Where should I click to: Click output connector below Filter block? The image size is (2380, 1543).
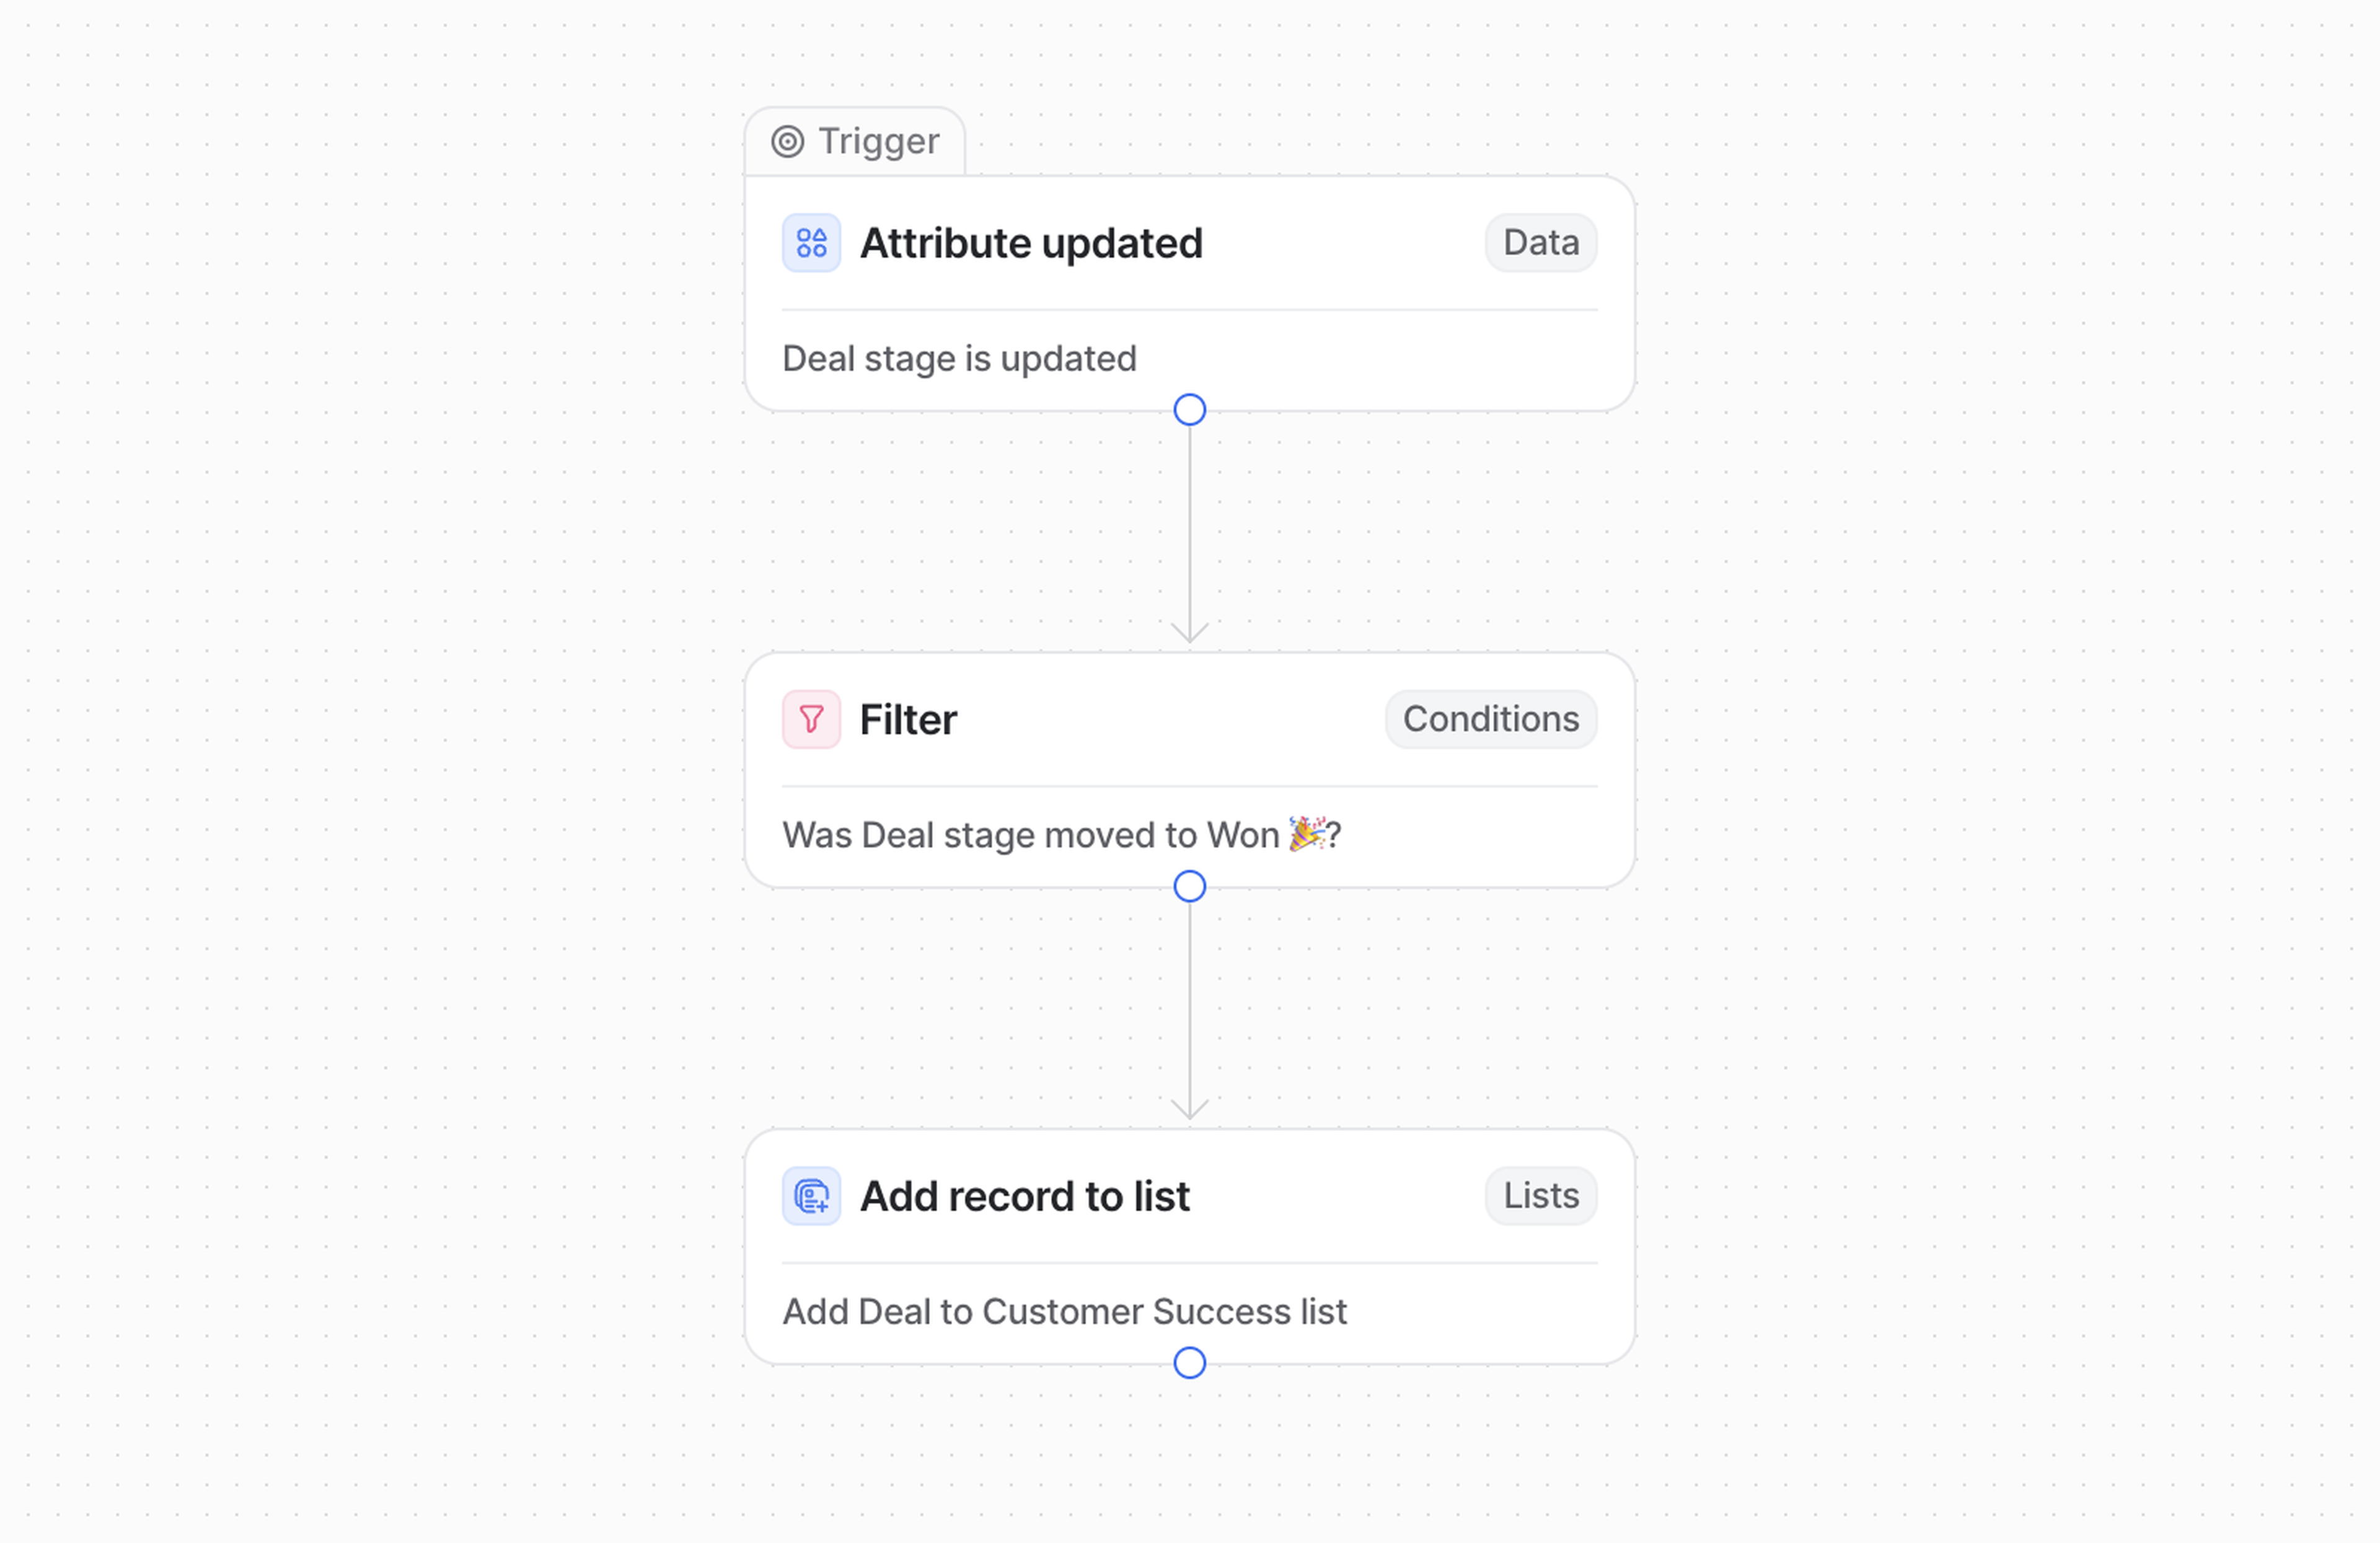click(x=1189, y=887)
